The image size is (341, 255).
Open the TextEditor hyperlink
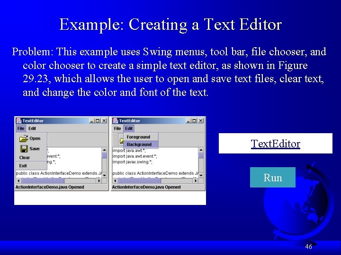coord(275,144)
